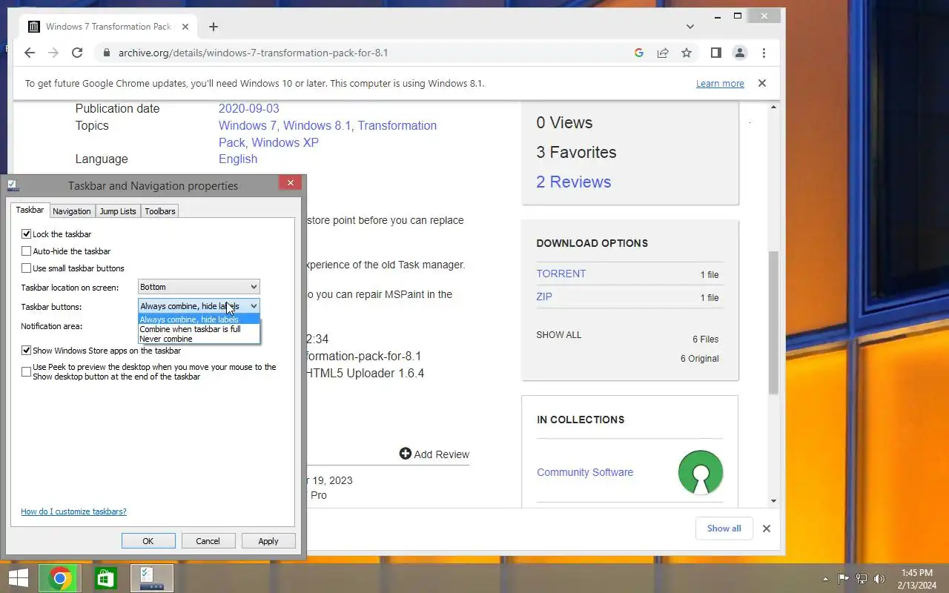The height and width of the screenshot is (593, 949).
Task: Dismiss the Chrome update notice
Action: [x=762, y=83]
